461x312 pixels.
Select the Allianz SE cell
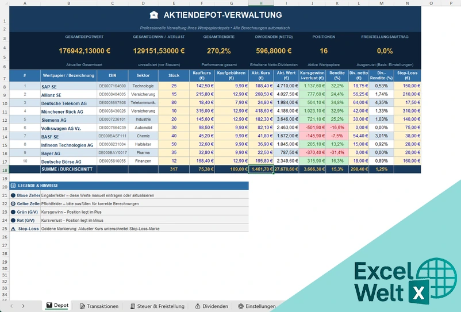point(68,94)
